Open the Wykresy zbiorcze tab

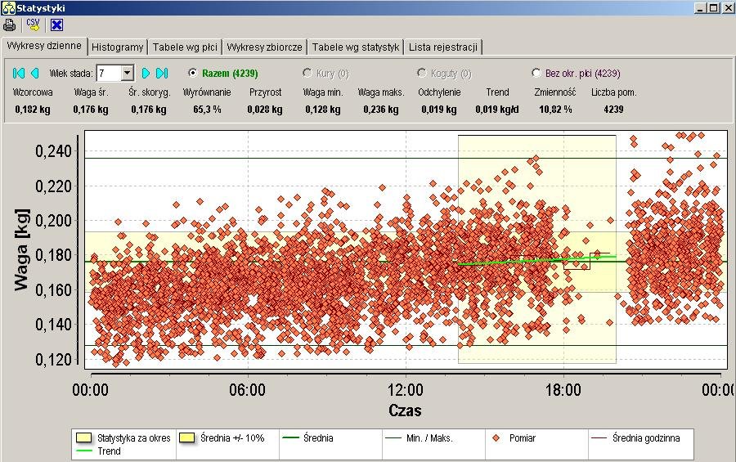pyautogui.click(x=265, y=47)
